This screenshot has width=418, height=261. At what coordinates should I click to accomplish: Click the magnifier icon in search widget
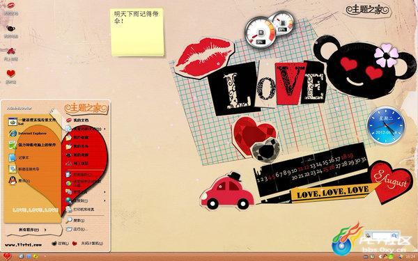394,235
